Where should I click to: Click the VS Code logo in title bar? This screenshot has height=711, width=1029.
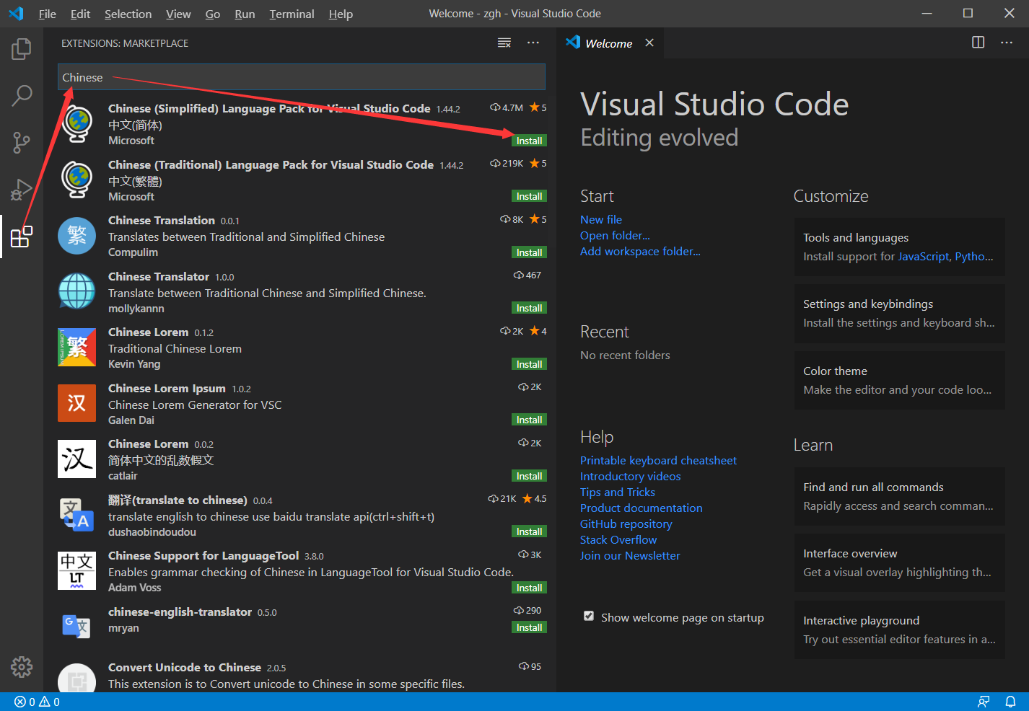tap(16, 14)
